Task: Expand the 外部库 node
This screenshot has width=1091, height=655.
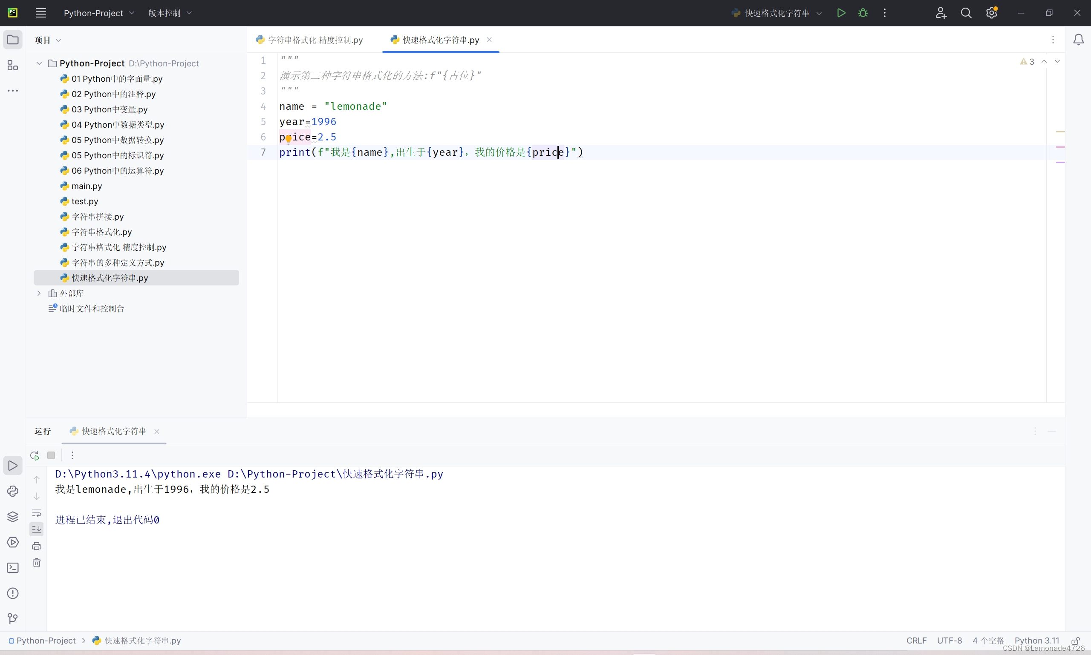Action: tap(39, 293)
